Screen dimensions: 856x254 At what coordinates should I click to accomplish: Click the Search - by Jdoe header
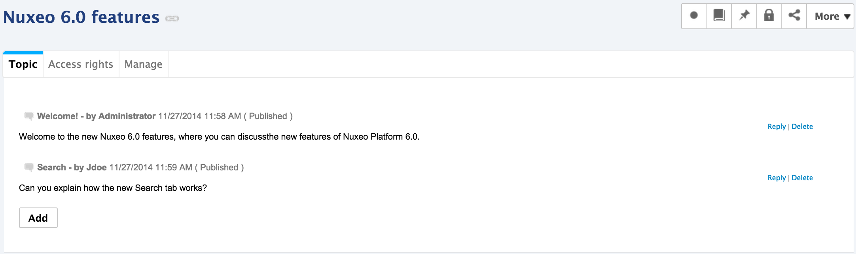[x=72, y=168]
